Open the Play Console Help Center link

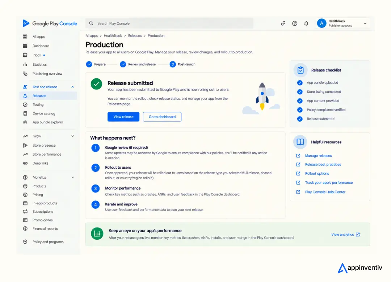point(325,192)
